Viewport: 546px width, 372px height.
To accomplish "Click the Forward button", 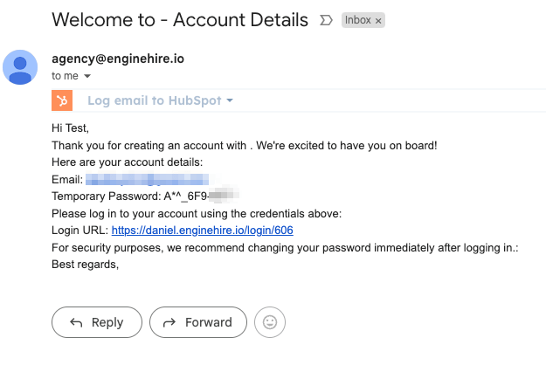I will (197, 322).
